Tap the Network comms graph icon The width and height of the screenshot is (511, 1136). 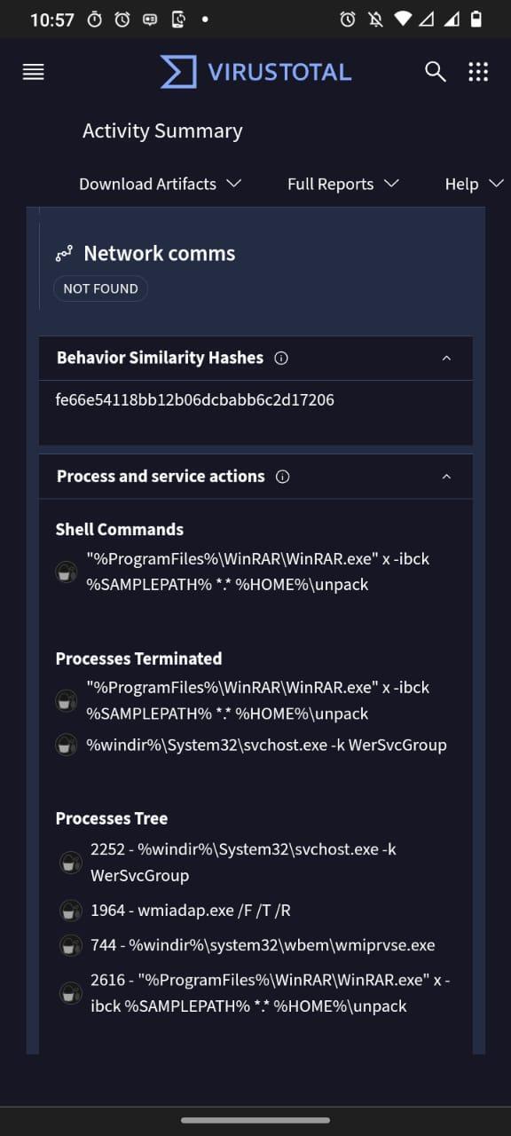pyautogui.click(x=64, y=255)
